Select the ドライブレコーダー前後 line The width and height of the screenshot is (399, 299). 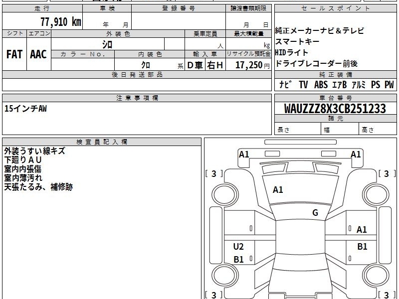click(317, 64)
